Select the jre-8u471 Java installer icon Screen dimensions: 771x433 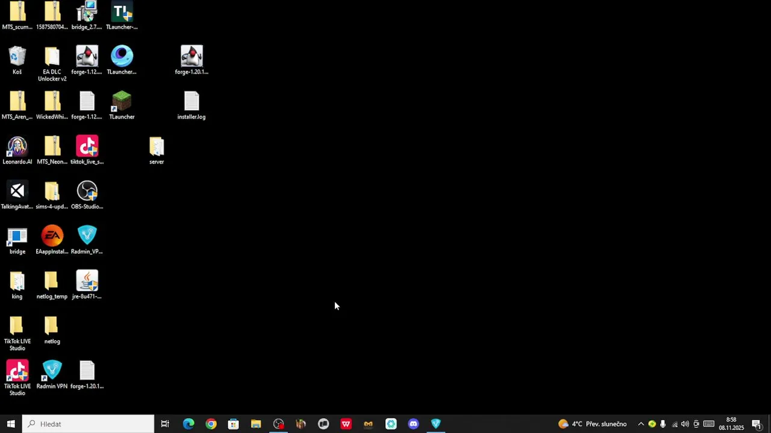(x=87, y=281)
